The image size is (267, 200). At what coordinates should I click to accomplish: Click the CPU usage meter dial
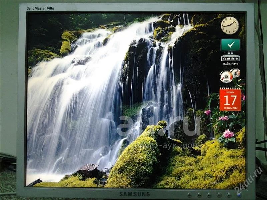tap(226, 77)
